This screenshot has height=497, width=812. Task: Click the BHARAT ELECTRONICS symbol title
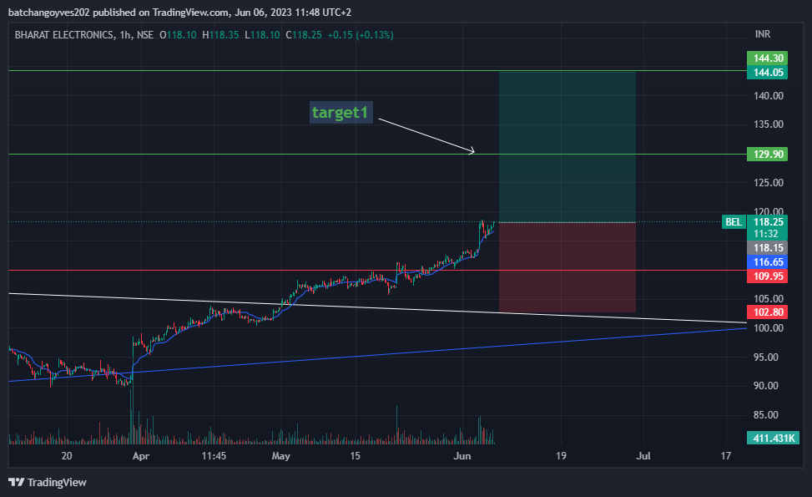click(64, 35)
